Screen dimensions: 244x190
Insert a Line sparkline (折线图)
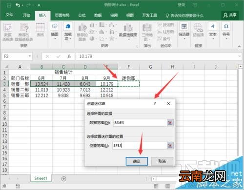point(165,25)
